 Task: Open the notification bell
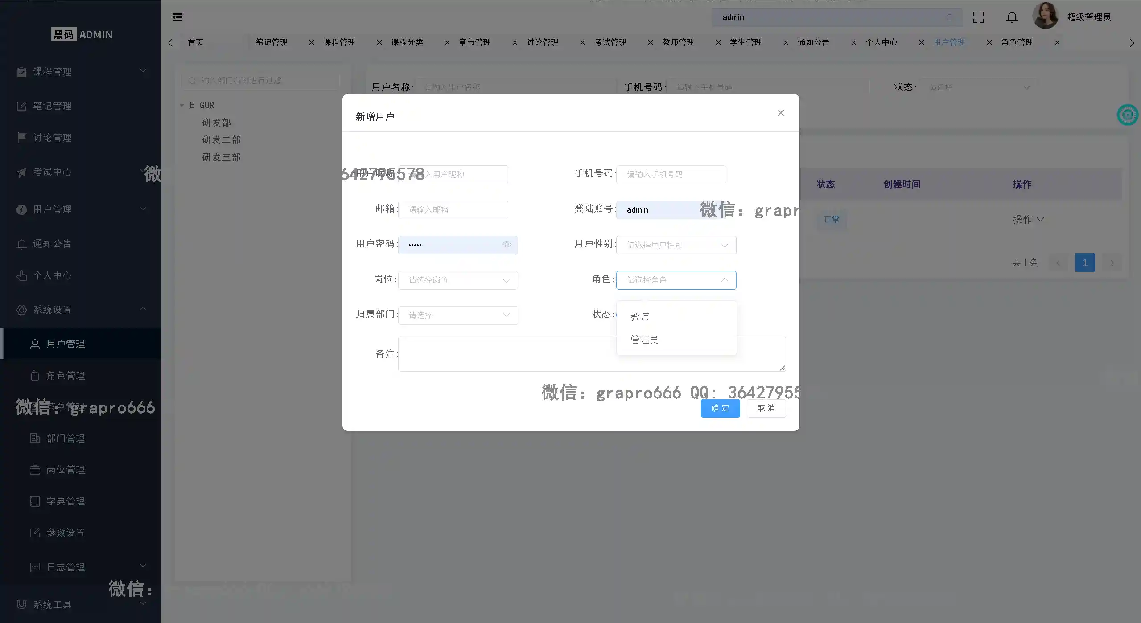pyautogui.click(x=1012, y=17)
